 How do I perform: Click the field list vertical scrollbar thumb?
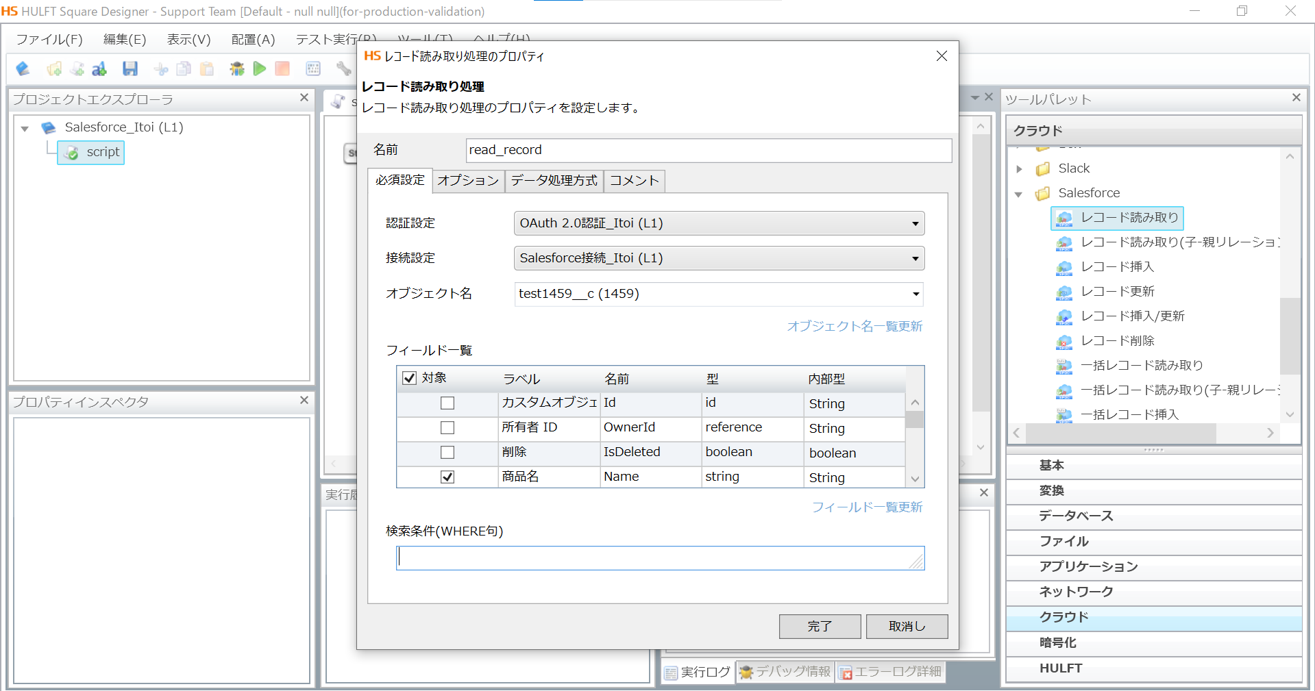coord(915,419)
